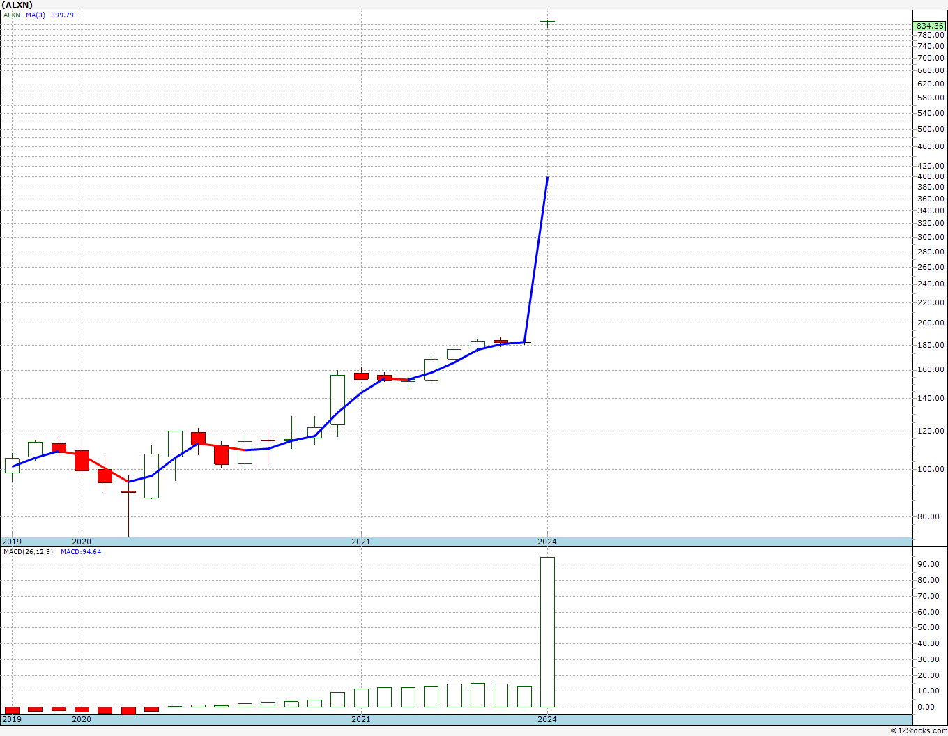The height and width of the screenshot is (736, 948).
Task: Click the MACD(26,12,9) indicator label
Action: tap(28, 552)
